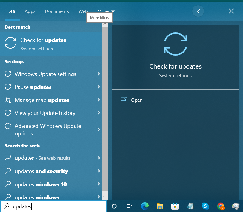Click the large sync icon in the preview pane
The width and height of the screenshot is (243, 212).
click(x=176, y=44)
